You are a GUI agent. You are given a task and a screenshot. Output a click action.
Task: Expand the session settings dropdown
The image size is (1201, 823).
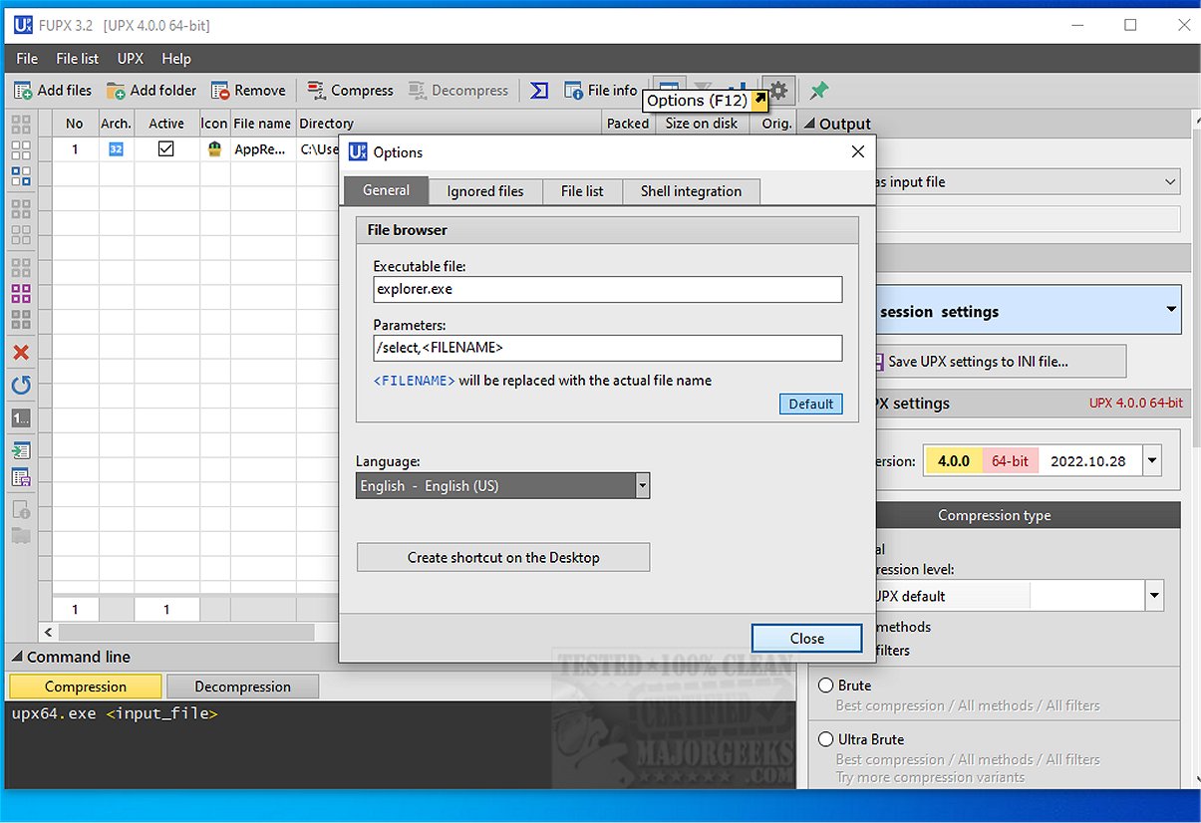[x=1170, y=310]
